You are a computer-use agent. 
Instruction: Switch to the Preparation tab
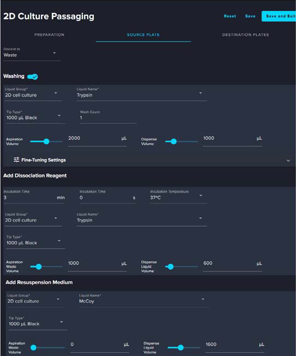pos(49,35)
